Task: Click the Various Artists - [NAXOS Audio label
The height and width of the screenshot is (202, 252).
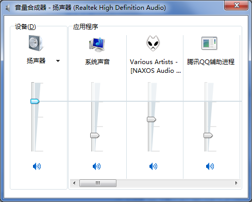Action: (x=155, y=66)
